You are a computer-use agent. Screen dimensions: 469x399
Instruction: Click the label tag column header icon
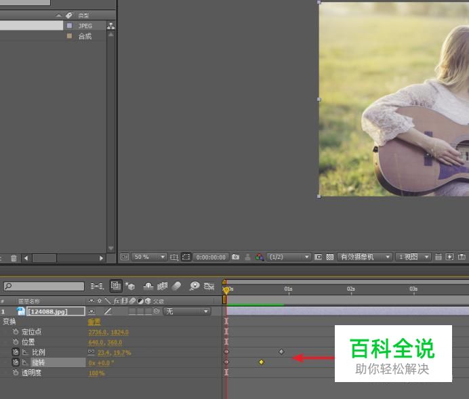click(69, 15)
